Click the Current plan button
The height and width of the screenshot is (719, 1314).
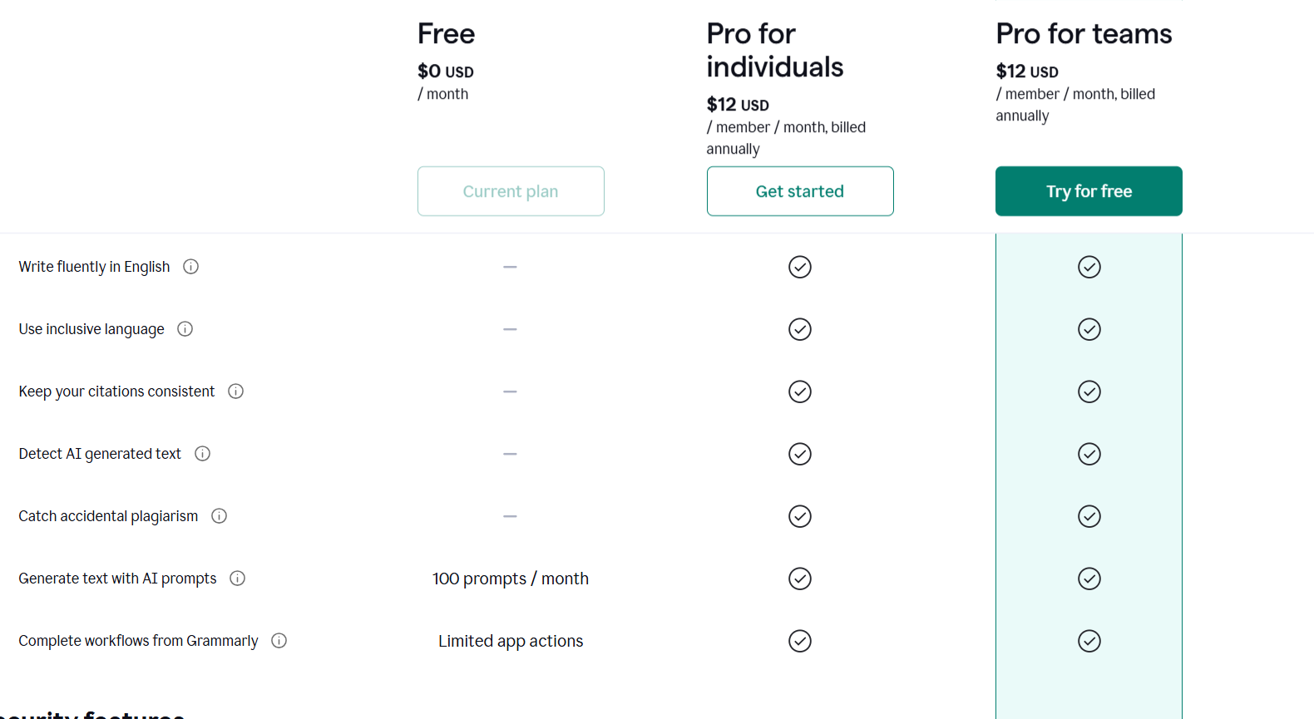pos(511,191)
